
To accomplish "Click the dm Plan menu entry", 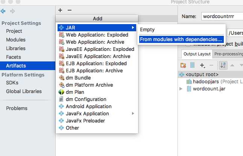I will tap(75, 92).
